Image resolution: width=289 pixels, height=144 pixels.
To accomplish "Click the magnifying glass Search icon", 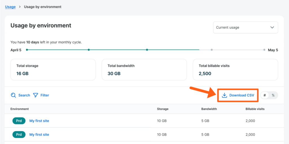I will point(13,95).
